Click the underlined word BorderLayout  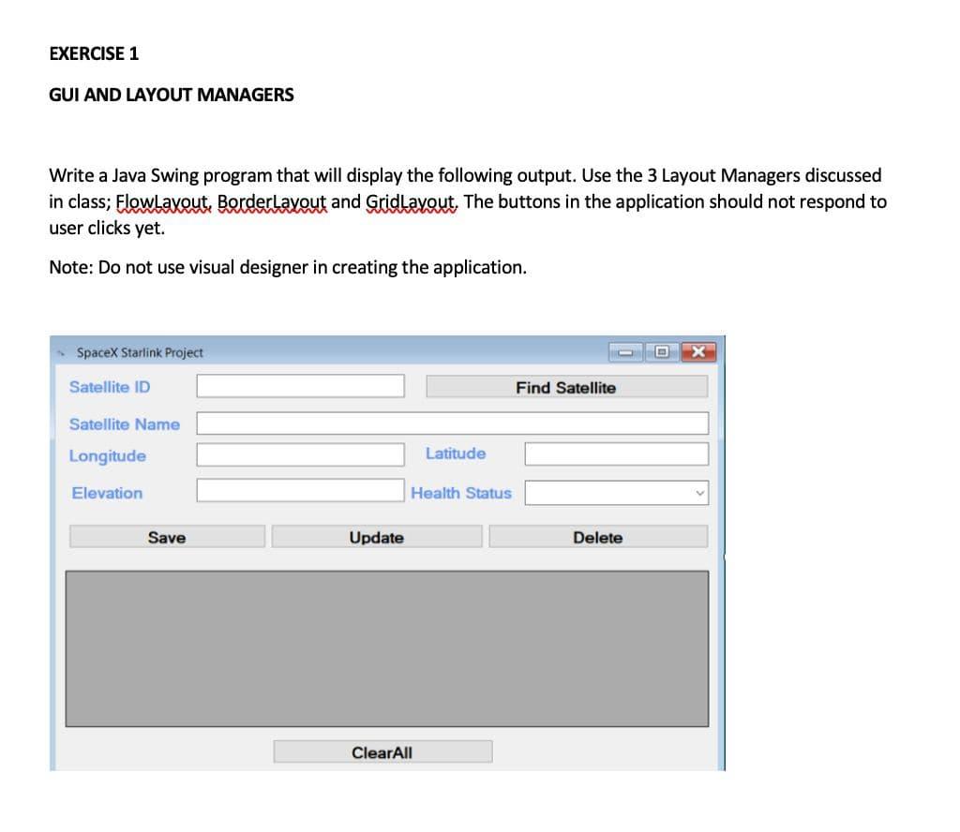272,201
